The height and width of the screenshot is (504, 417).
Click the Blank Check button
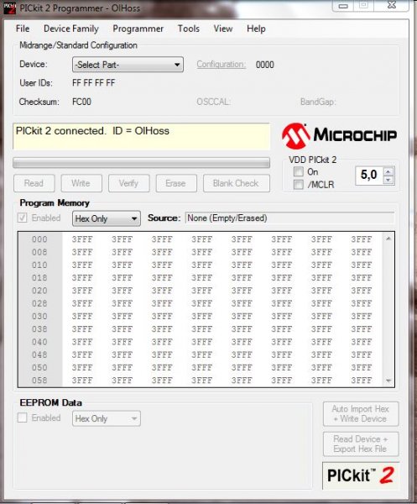[237, 183]
